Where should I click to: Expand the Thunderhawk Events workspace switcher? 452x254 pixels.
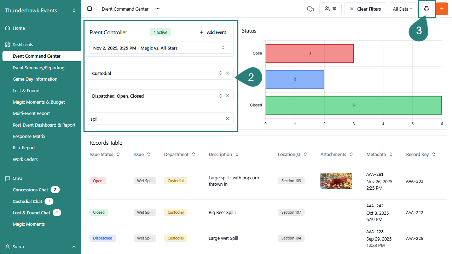[x=74, y=11]
